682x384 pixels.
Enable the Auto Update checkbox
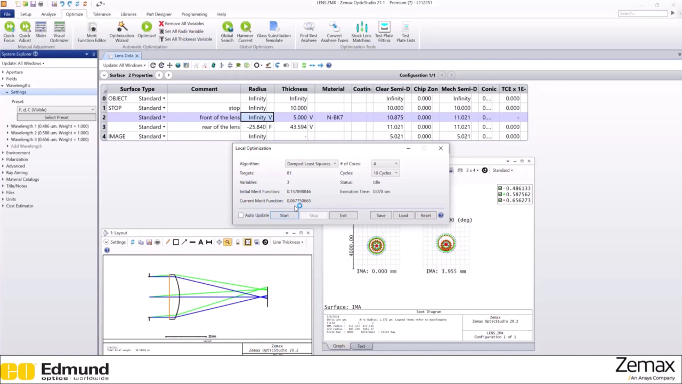[x=241, y=215]
